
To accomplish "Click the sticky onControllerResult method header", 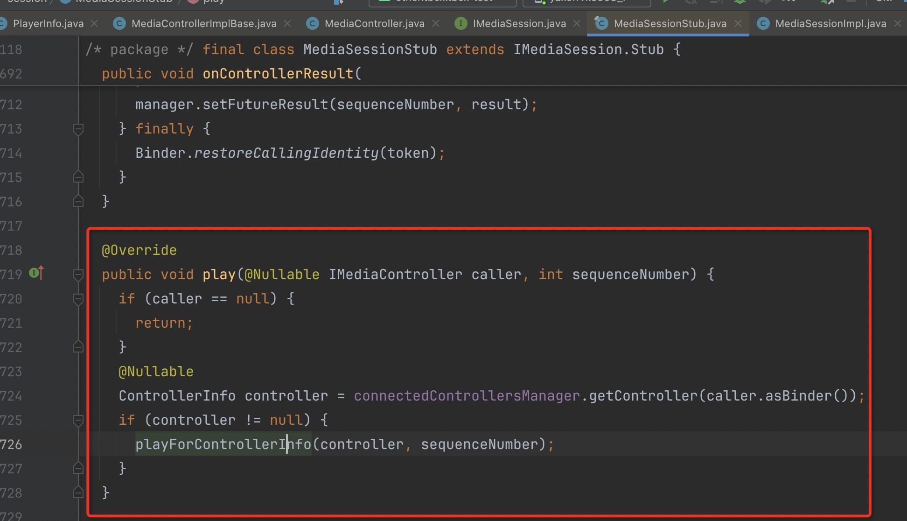I will pyautogui.click(x=278, y=74).
